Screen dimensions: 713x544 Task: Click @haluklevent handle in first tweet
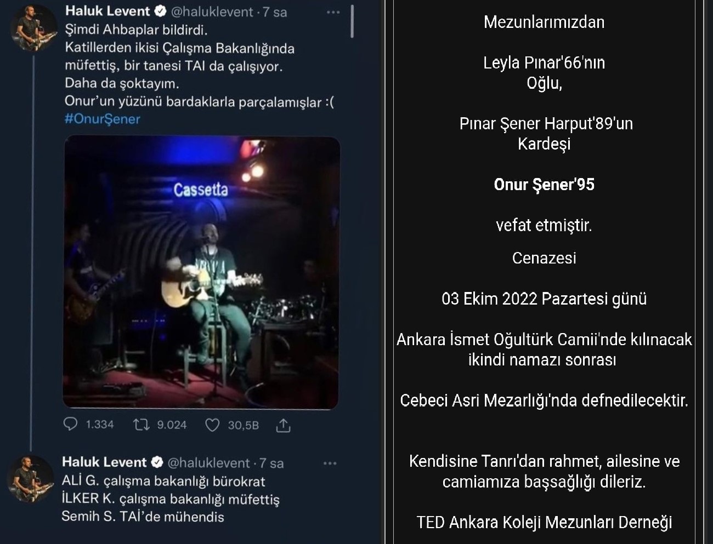(x=212, y=12)
